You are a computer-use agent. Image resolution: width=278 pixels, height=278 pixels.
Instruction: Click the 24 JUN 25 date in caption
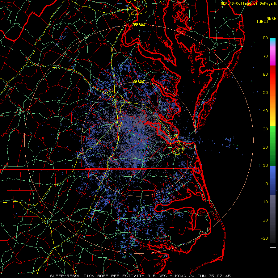202,276
